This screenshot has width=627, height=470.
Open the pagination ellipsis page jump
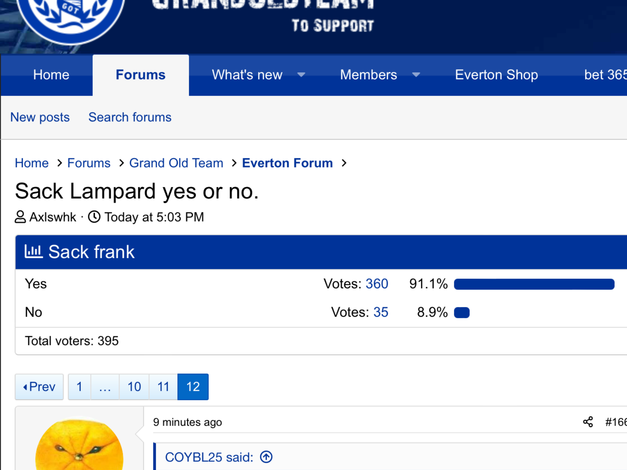tap(105, 387)
